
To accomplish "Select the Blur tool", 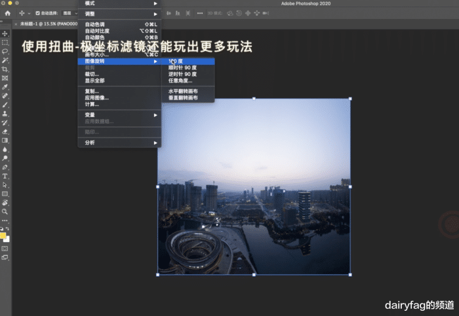I will 5,149.
